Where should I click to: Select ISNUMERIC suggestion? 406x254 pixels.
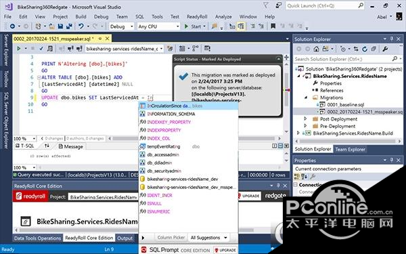point(189,211)
